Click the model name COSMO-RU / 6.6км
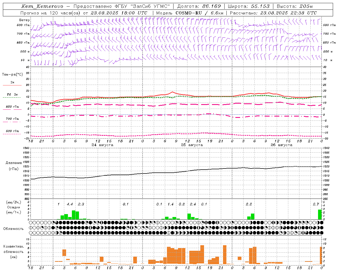The height and width of the screenshot is (270, 337). pos(199,13)
